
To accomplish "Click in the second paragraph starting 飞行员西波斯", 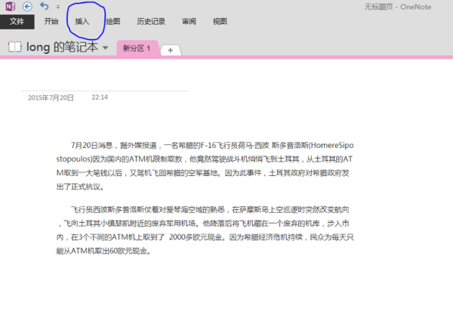I will (205, 230).
